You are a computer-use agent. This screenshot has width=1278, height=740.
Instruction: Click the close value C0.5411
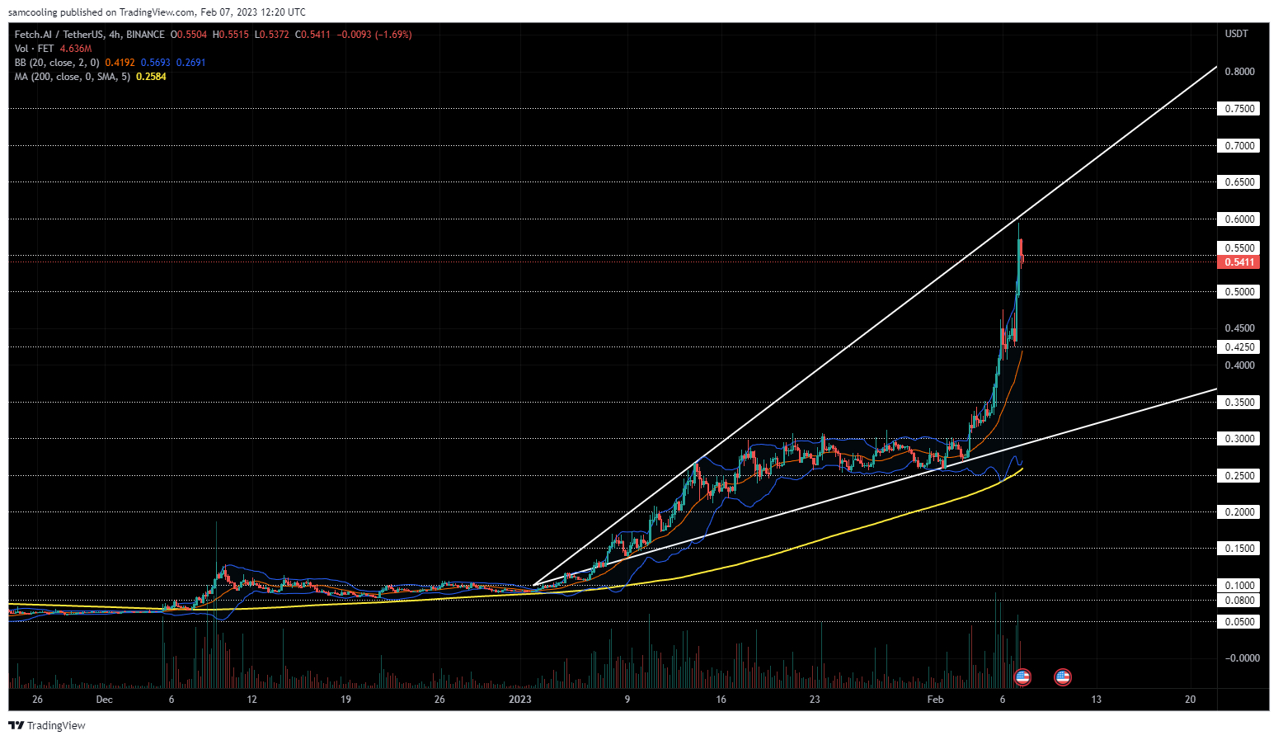click(x=312, y=35)
